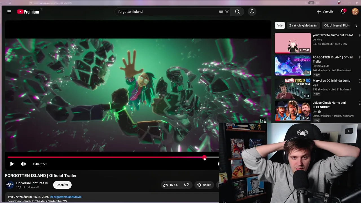
Task: Select the Od: Universal Pictures chip
Action: pos(337,25)
